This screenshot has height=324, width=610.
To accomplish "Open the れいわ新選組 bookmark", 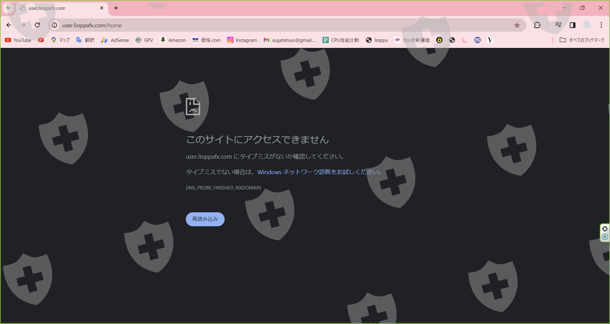I will pyautogui.click(x=412, y=40).
